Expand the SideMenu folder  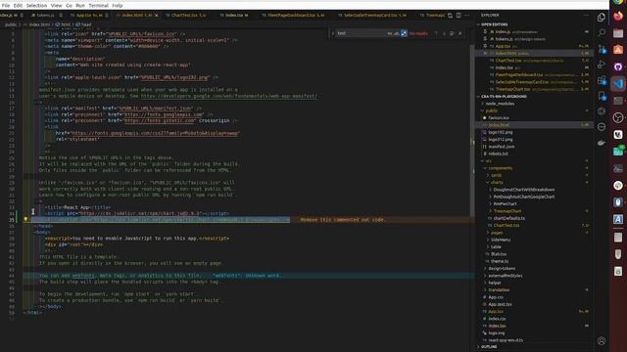501,240
